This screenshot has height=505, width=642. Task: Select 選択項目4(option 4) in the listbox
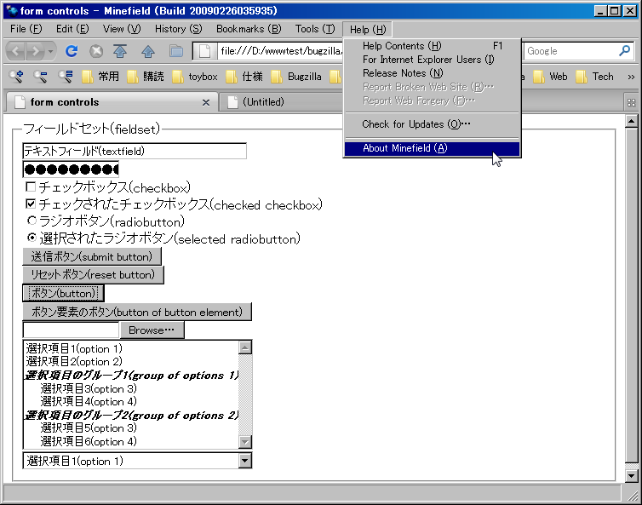pyautogui.click(x=131, y=401)
